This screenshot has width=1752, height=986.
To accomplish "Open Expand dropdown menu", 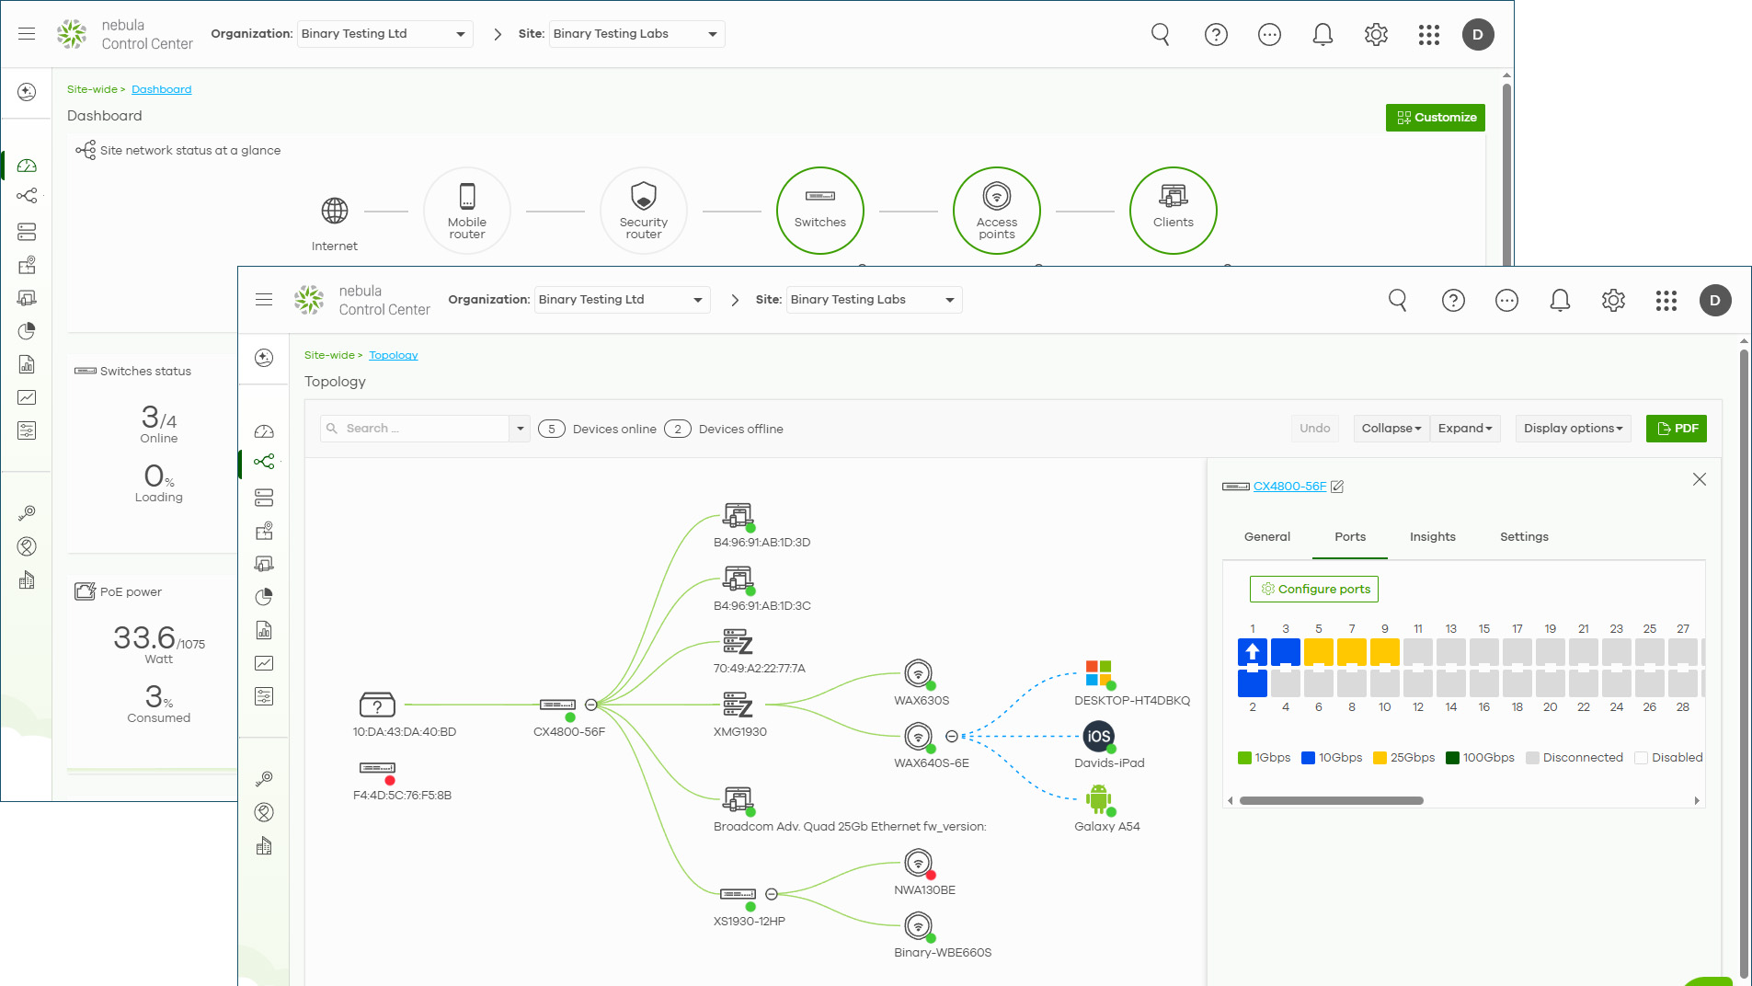I will pyautogui.click(x=1465, y=429).
